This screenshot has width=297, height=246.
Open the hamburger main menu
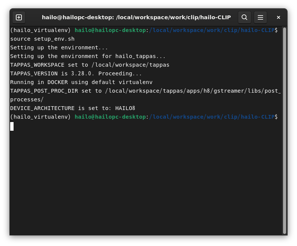(x=260, y=17)
